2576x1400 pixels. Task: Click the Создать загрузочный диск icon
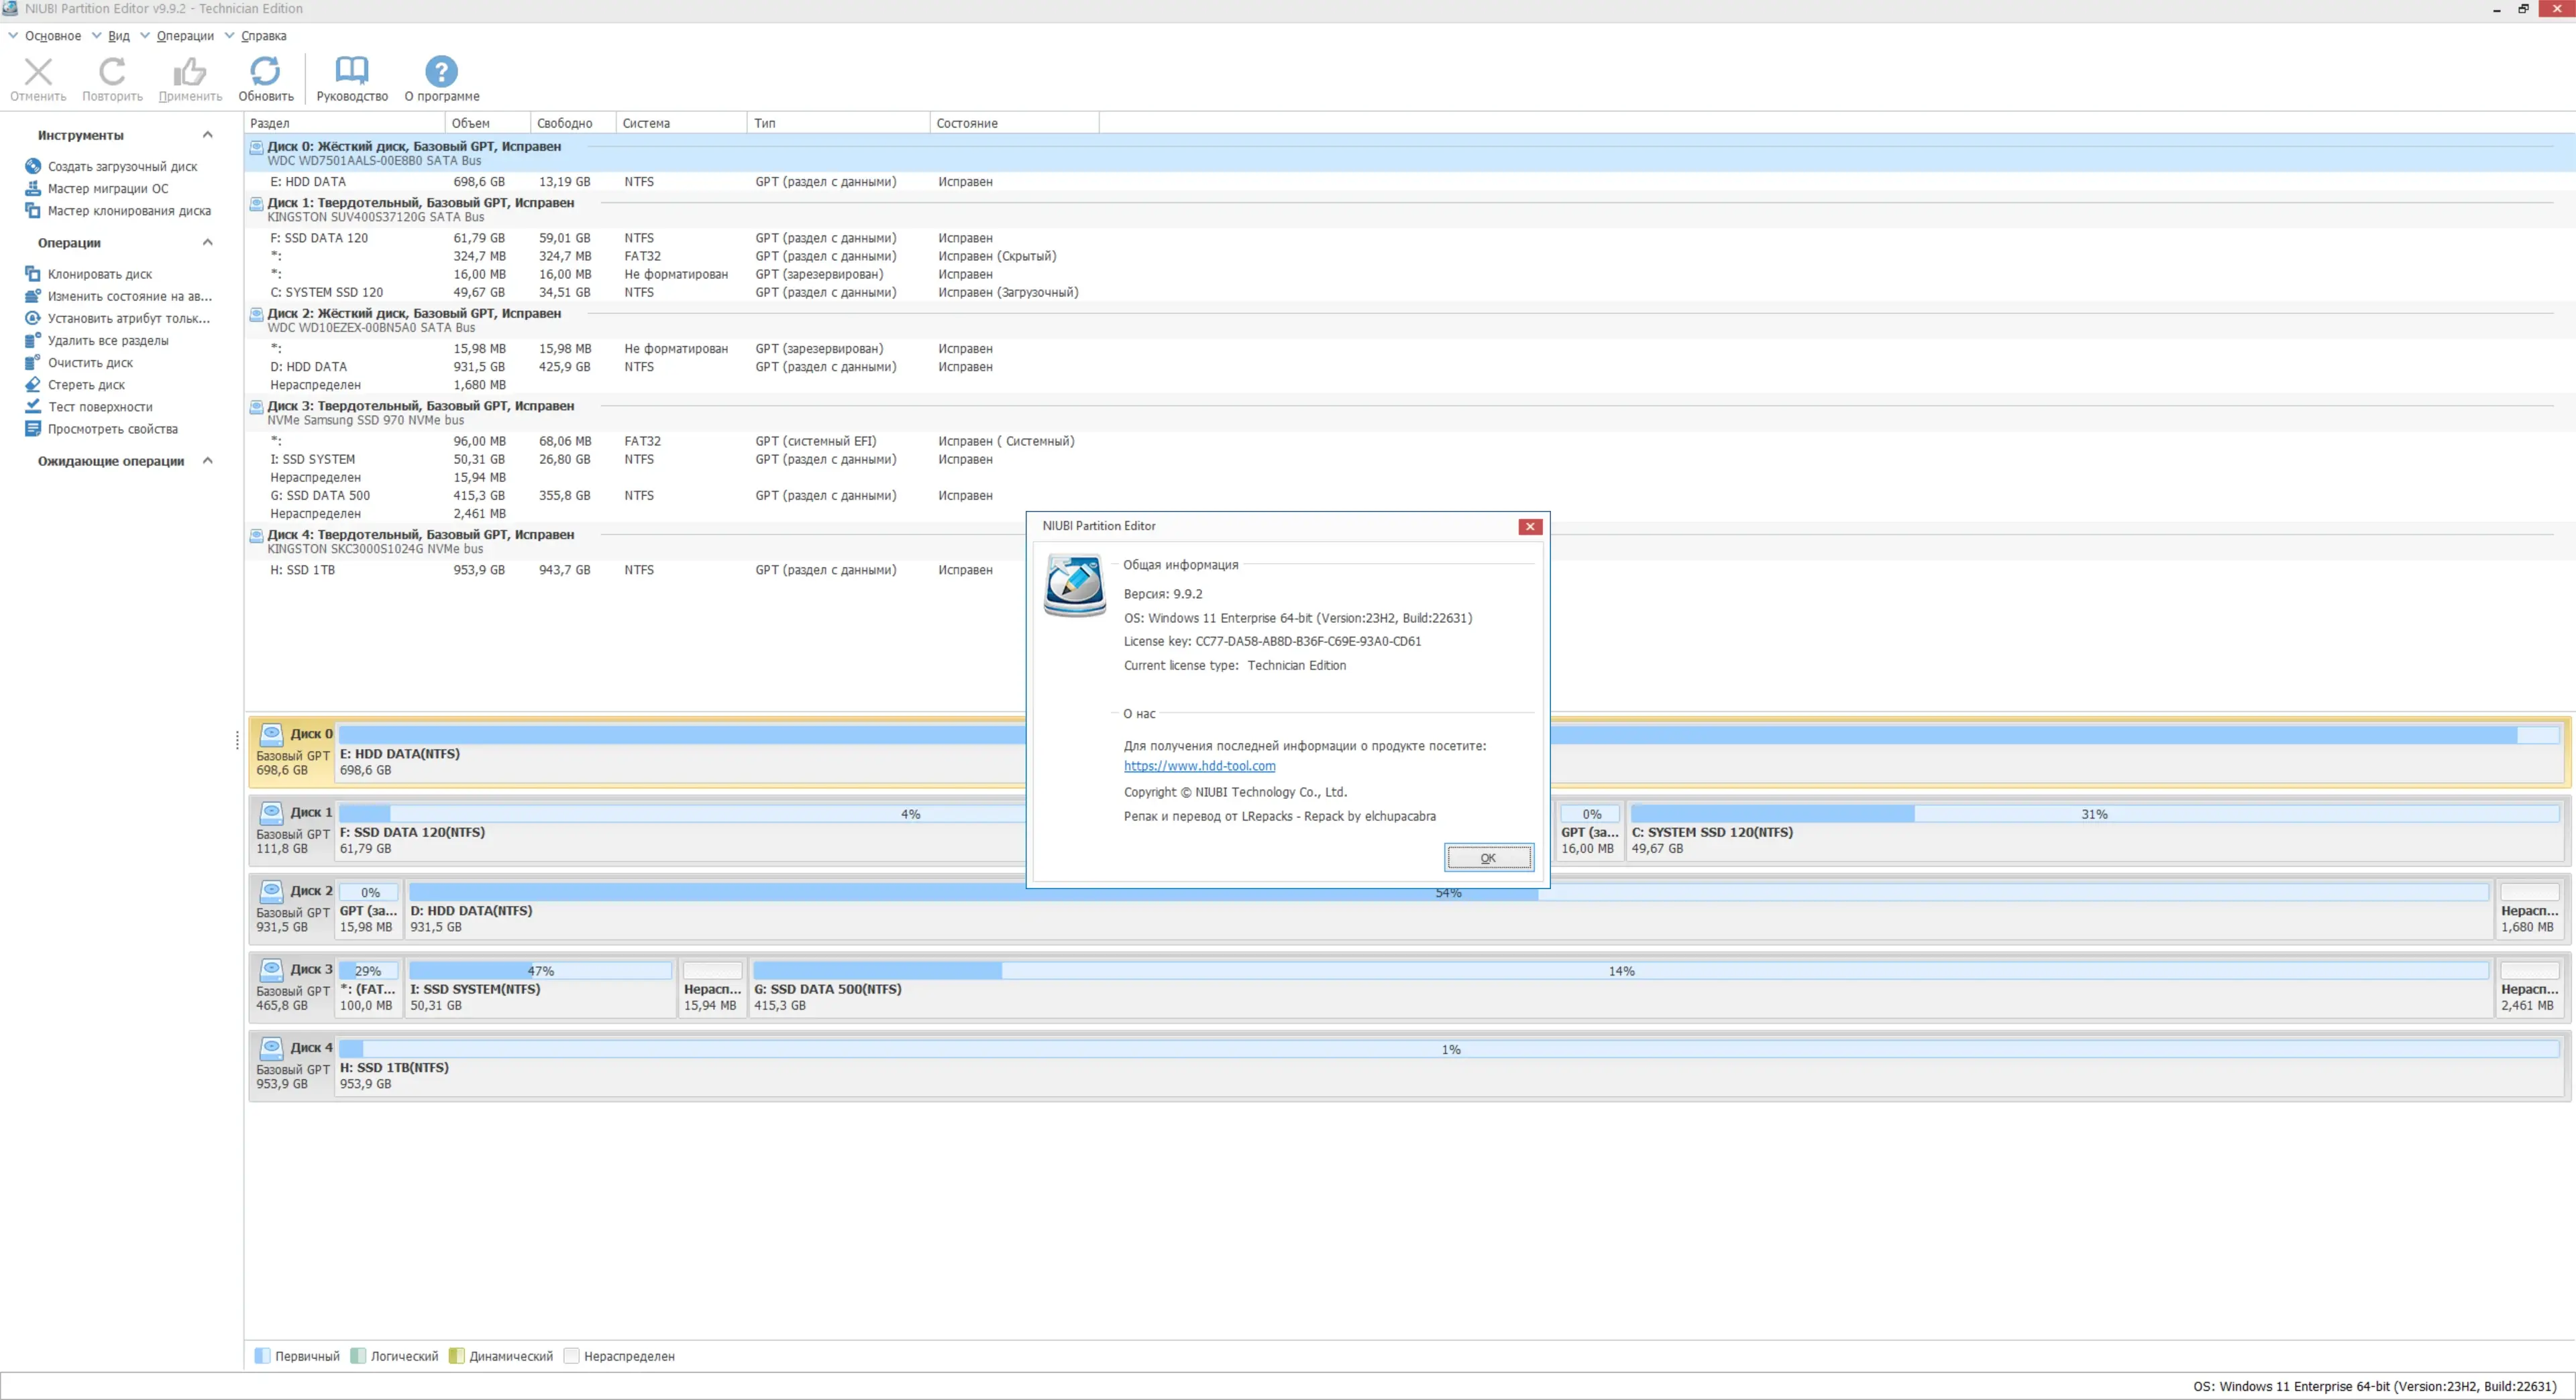[x=33, y=166]
